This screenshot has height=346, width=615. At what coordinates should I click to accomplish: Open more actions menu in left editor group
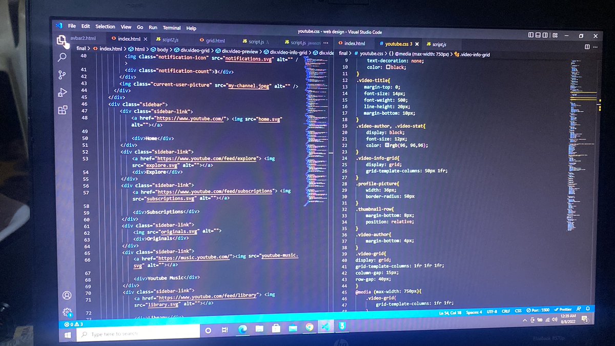click(x=326, y=43)
